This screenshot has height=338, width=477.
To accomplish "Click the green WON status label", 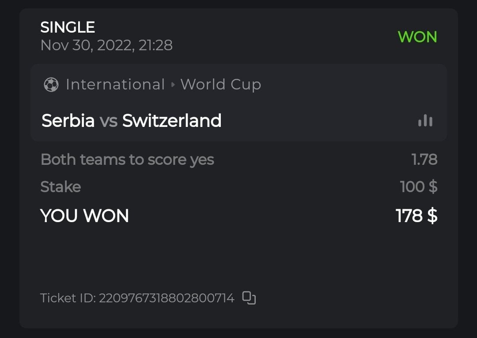I will coord(417,37).
